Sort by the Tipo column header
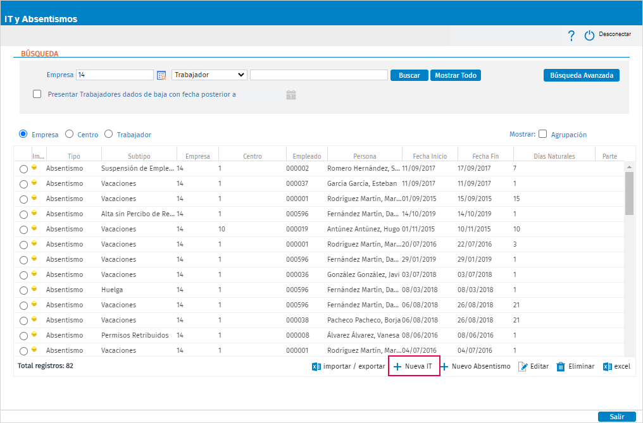The image size is (643, 423). pos(74,156)
